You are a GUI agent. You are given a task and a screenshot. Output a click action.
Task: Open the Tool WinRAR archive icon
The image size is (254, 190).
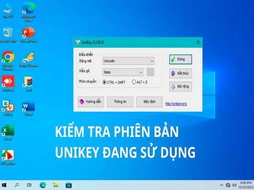click(x=28, y=84)
